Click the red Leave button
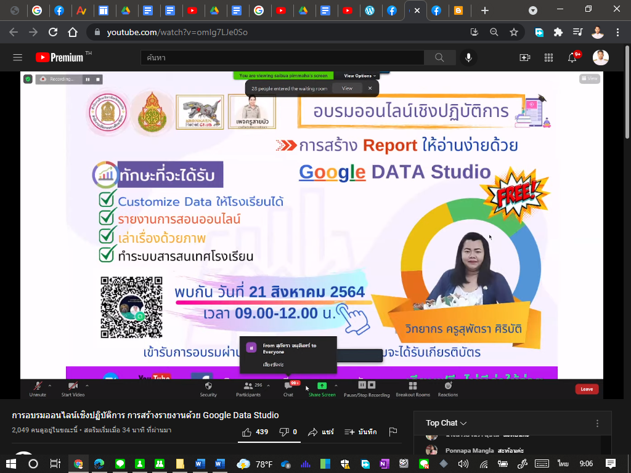This screenshot has height=473, width=631. coord(587,389)
